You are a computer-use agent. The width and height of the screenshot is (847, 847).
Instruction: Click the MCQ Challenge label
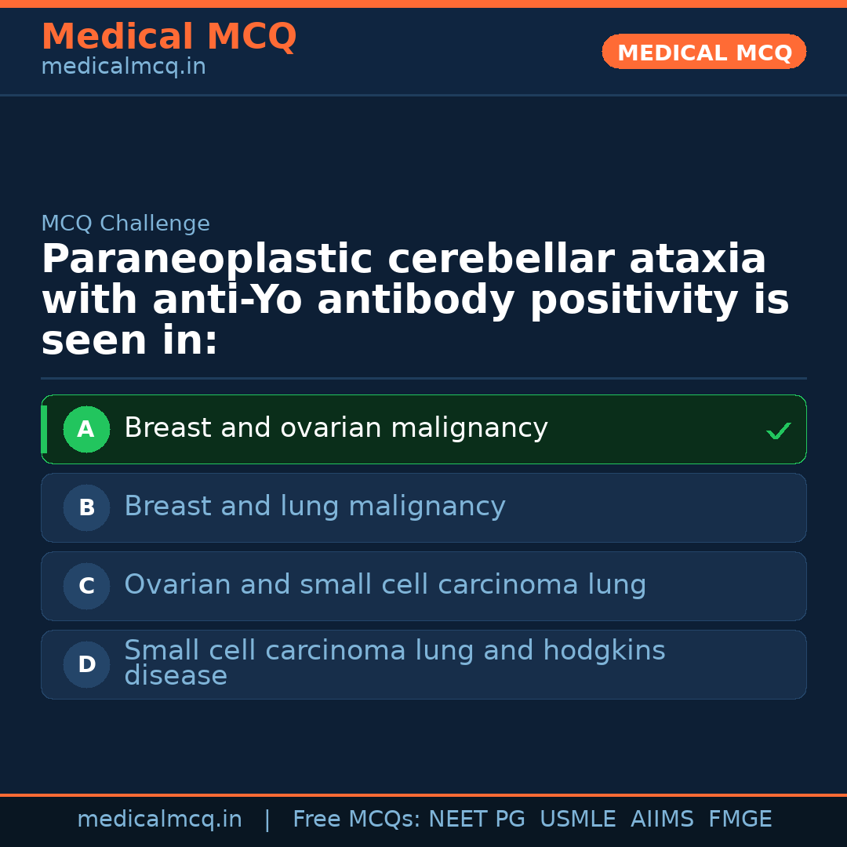pyautogui.click(x=125, y=224)
